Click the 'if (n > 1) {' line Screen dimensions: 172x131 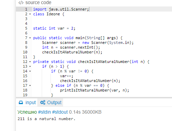[55, 66]
